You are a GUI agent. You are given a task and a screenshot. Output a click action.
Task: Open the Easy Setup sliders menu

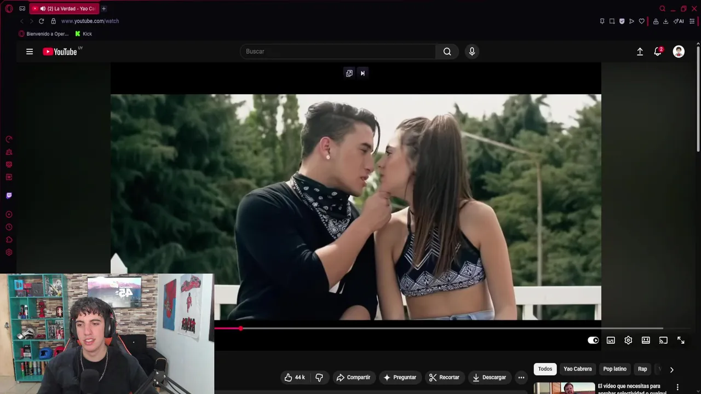[692, 21]
